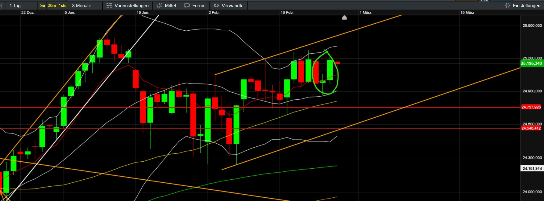Click the 2 Feb. date on time axis
The image size is (544, 201).
click(214, 13)
